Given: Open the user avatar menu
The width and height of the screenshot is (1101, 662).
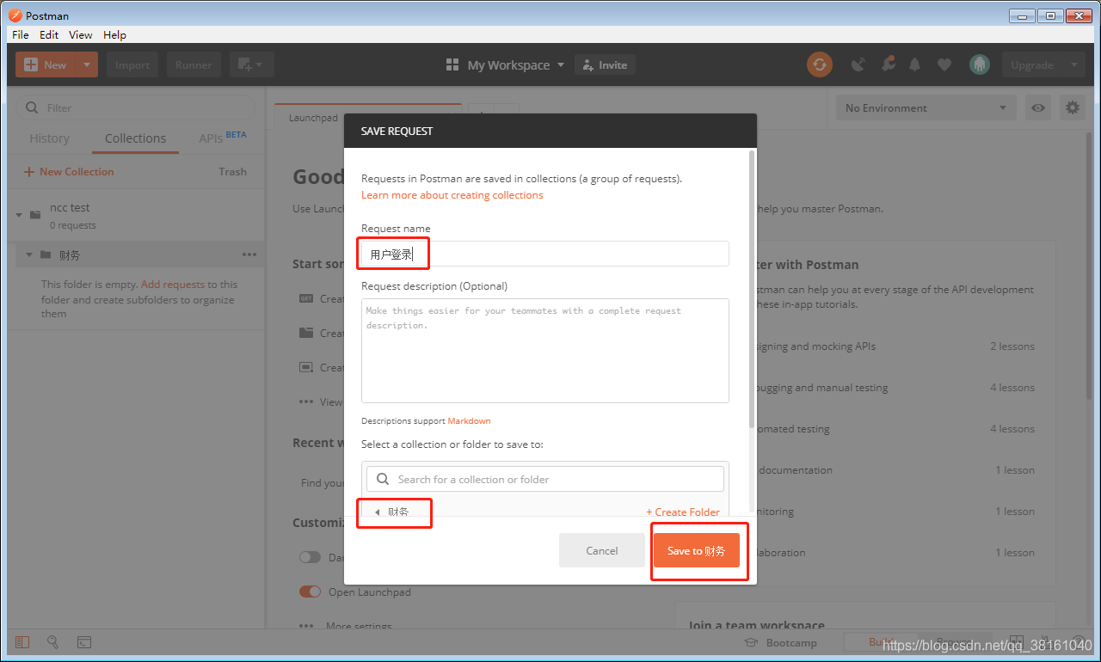Looking at the screenshot, I should click(979, 64).
